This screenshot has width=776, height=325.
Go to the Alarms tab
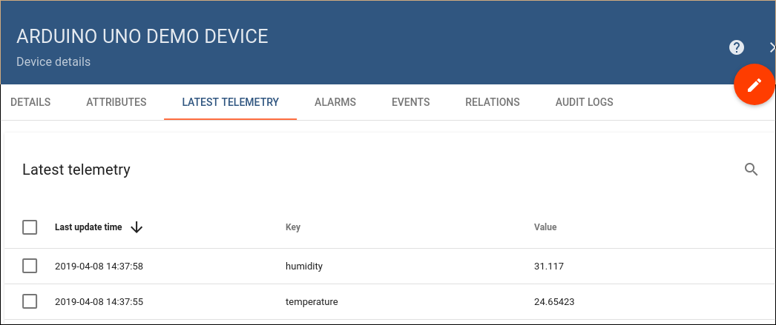tap(335, 102)
